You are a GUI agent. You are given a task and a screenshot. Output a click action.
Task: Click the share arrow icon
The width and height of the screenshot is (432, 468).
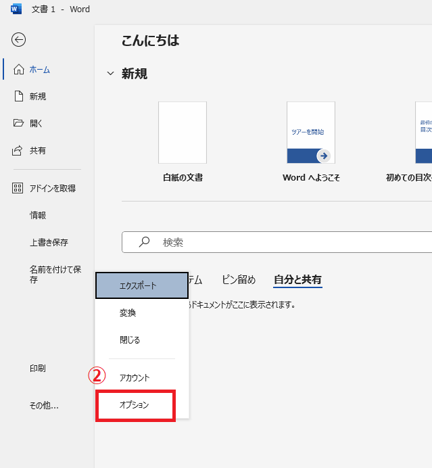click(18, 150)
